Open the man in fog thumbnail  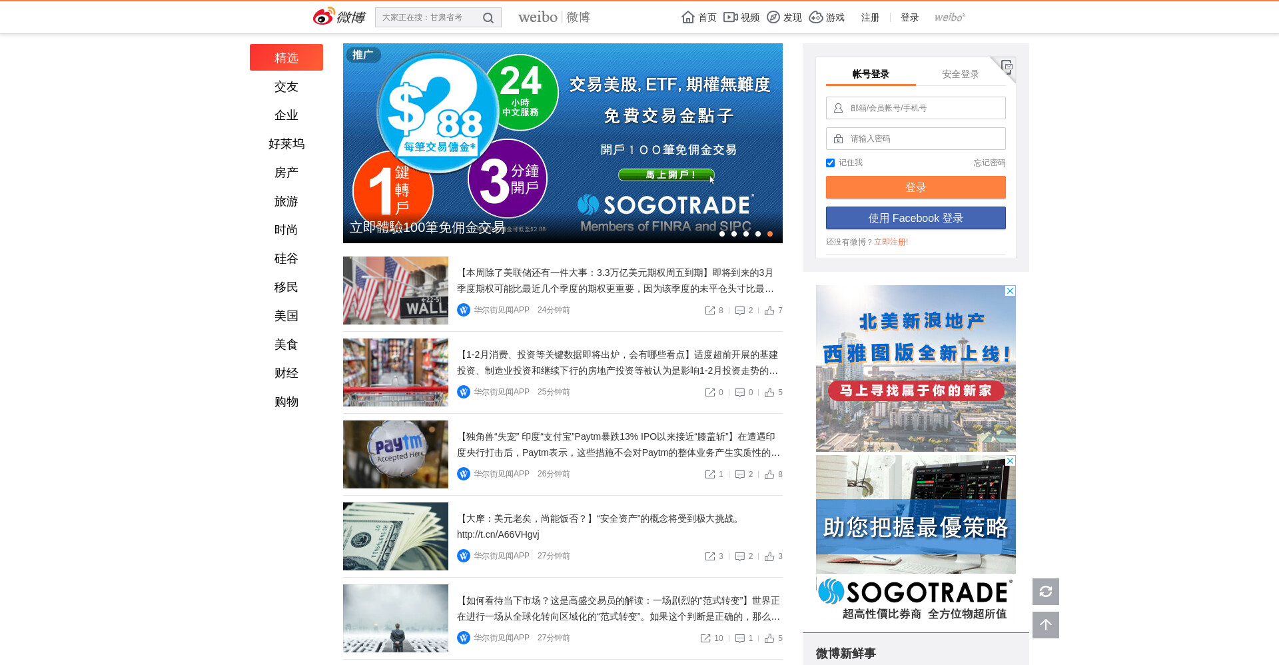tap(396, 618)
